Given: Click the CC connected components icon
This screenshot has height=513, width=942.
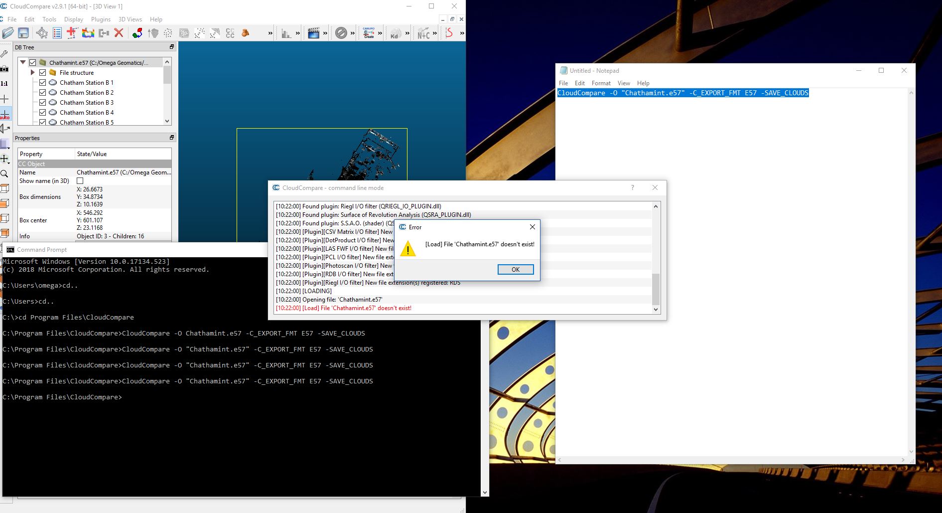Looking at the screenshot, I should pos(230,33).
